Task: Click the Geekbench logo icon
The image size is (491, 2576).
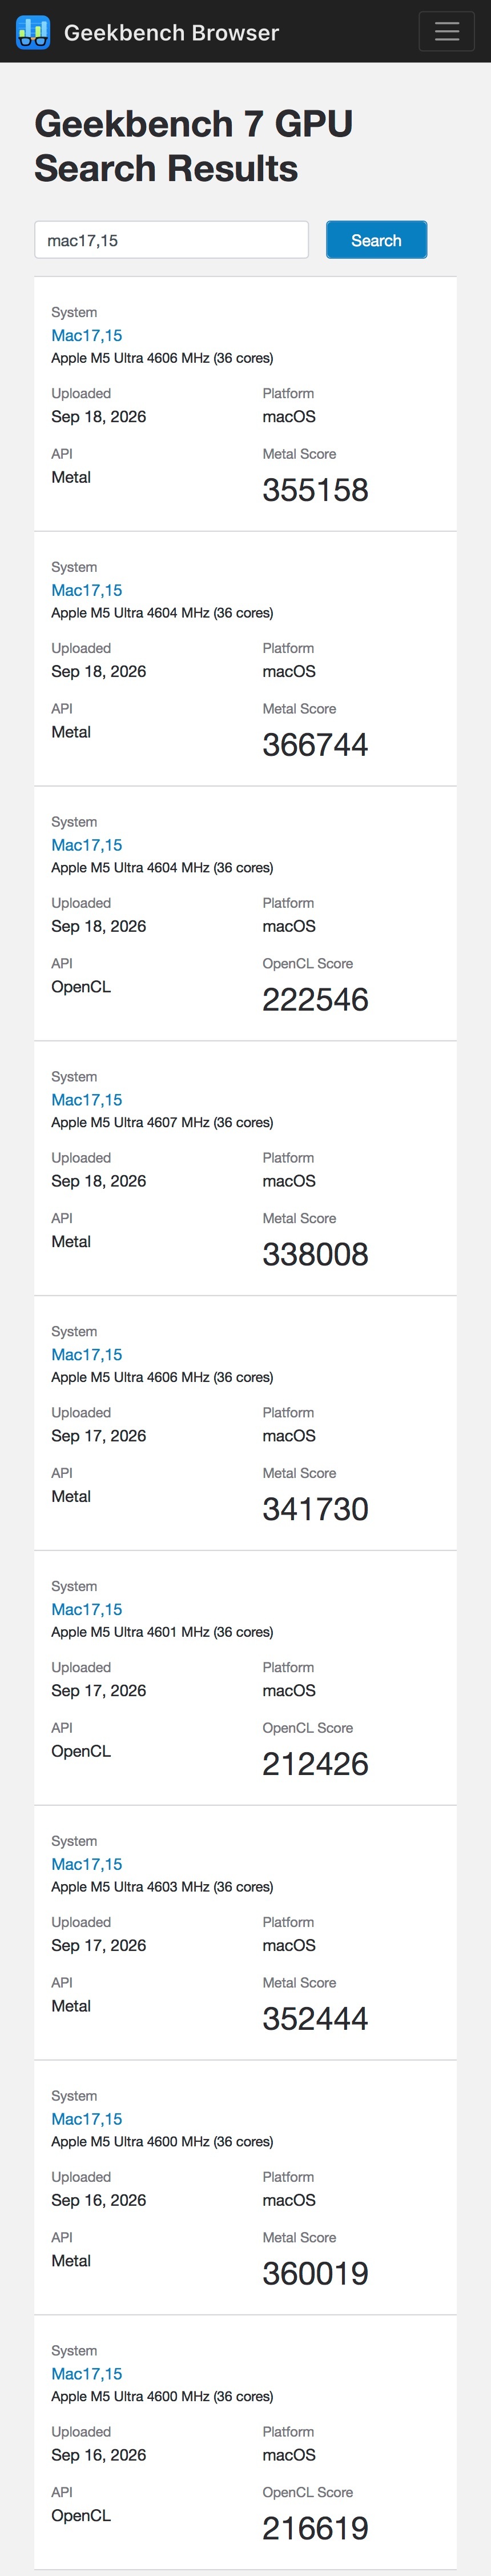Action: click(x=33, y=32)
